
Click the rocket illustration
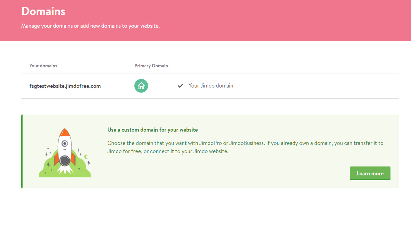[65, 153]
